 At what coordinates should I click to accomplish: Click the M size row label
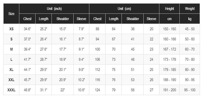coord(11,49)
